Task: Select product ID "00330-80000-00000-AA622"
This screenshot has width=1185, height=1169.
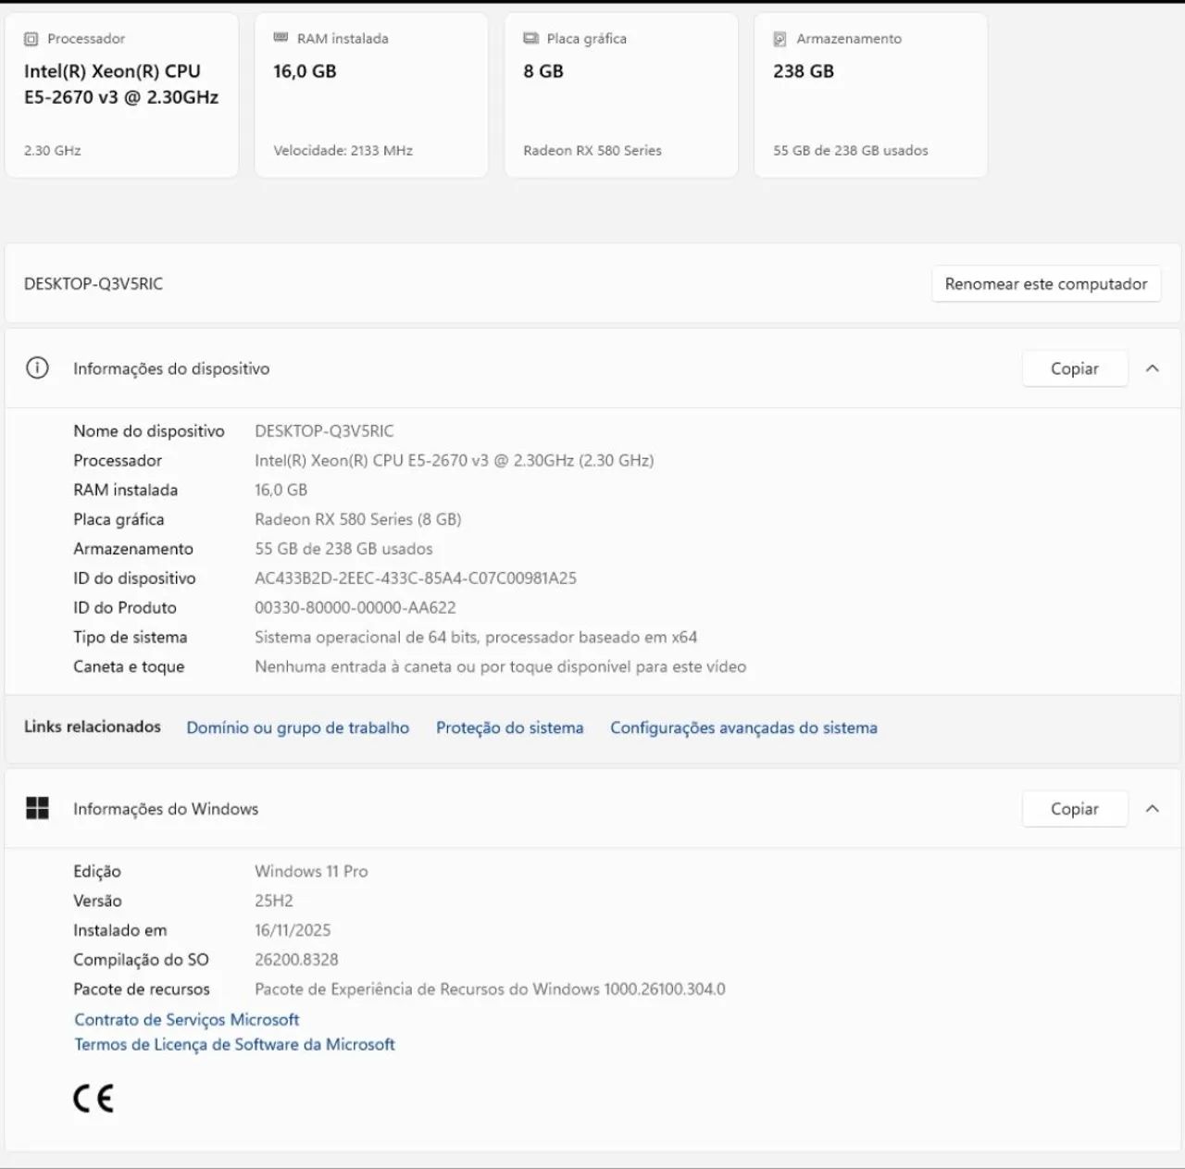Action: point(355,608)
